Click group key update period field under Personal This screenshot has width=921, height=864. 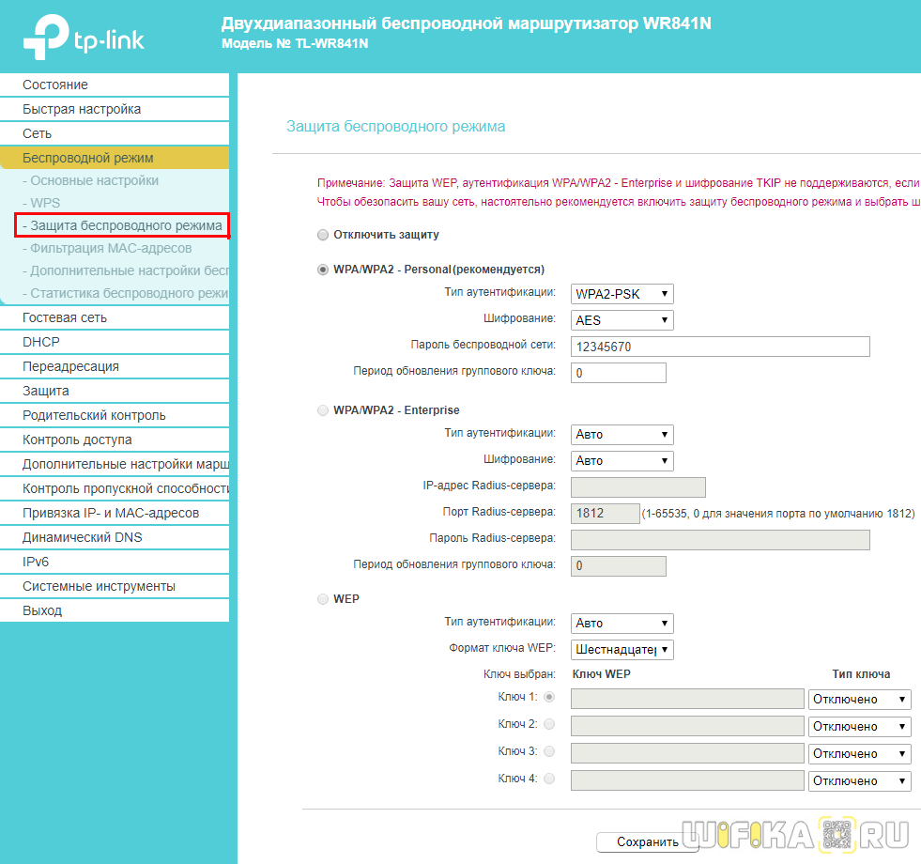619,373
